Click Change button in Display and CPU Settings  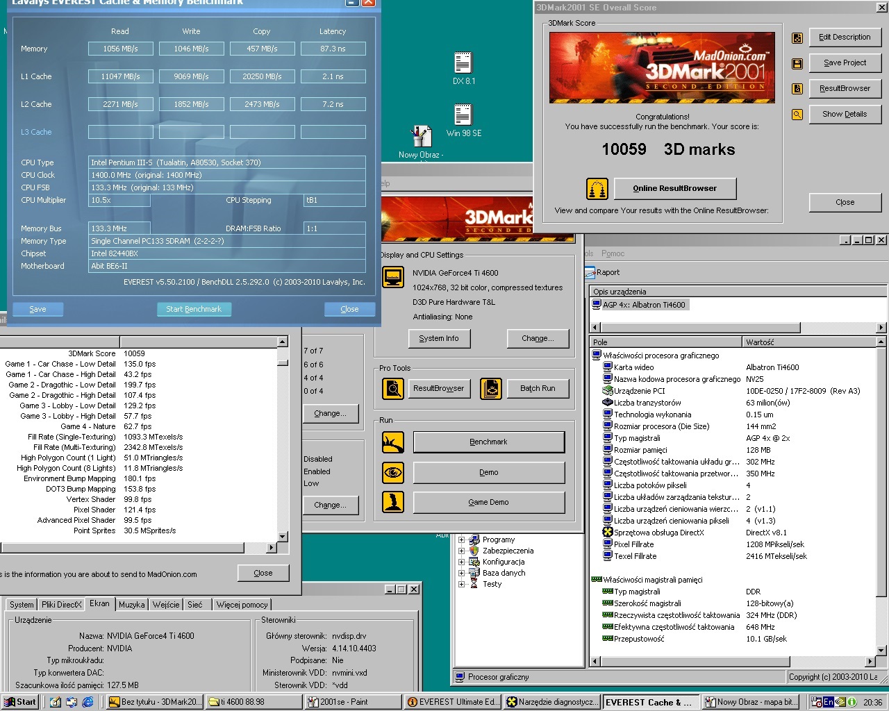pyautogui.click(x=538, y=338)
